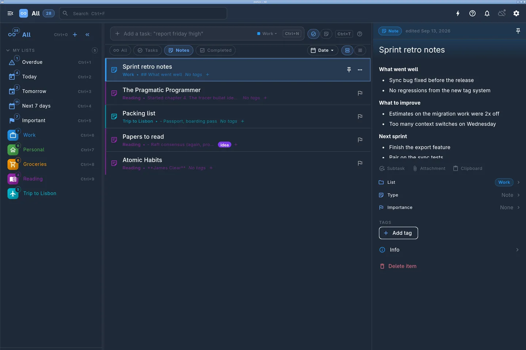Open the Date sort dropdown

[x=323, y=50]
